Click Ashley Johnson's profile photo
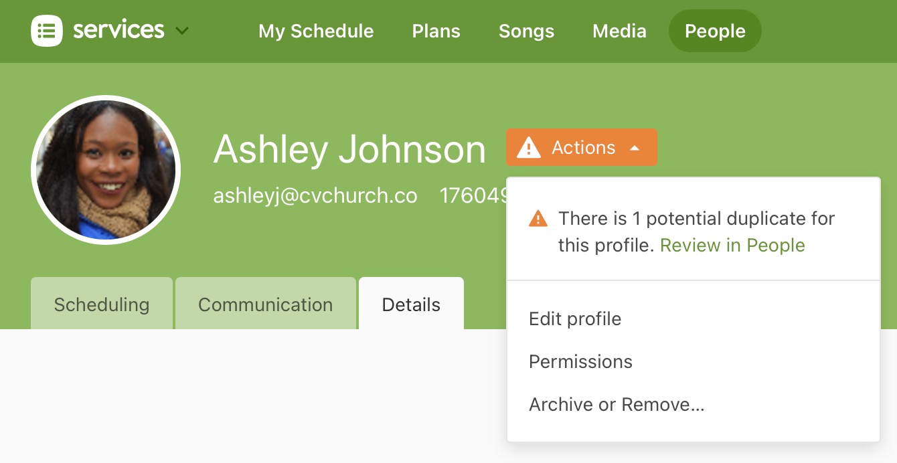This screenshot has width=897, height=463. [x=106, y=170]
